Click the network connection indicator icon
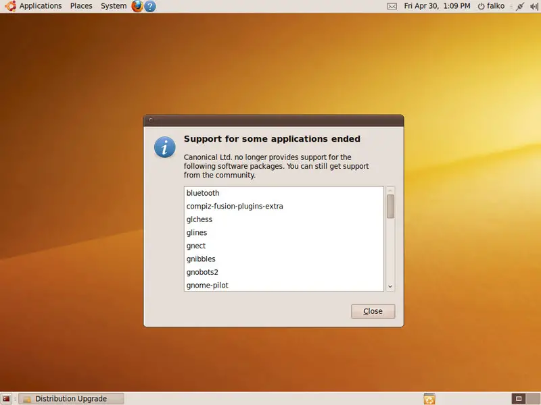The height and width of the screenshot is (405, 541). point(520,6)
